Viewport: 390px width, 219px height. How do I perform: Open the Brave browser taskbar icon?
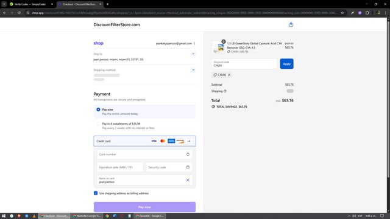[19, 216]
